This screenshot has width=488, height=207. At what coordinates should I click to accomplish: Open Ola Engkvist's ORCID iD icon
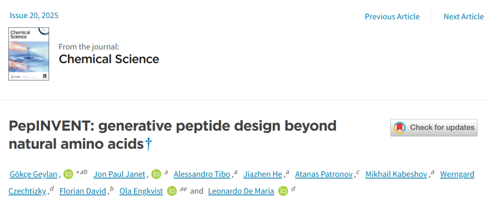point(172,191)
